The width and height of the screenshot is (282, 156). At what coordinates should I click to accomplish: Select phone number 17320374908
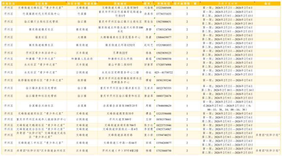(164, 65)
